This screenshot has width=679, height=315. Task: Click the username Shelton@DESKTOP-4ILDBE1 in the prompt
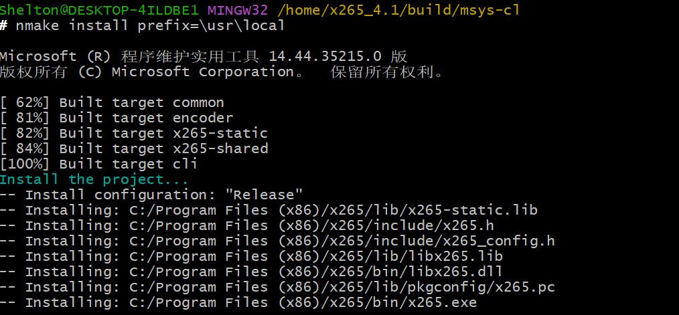(x=100, y=10)
